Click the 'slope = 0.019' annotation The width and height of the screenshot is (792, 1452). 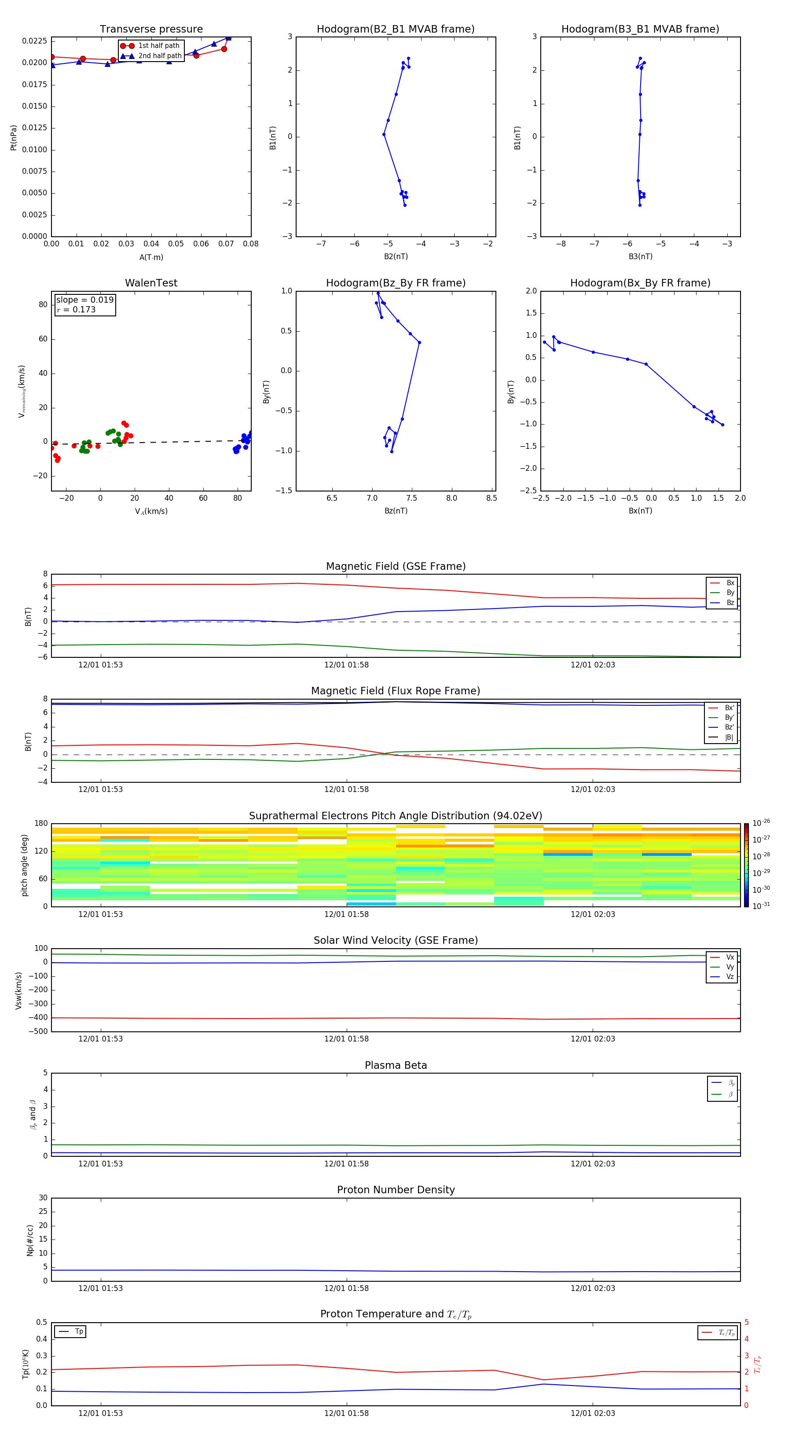click(x=84, y=300)
